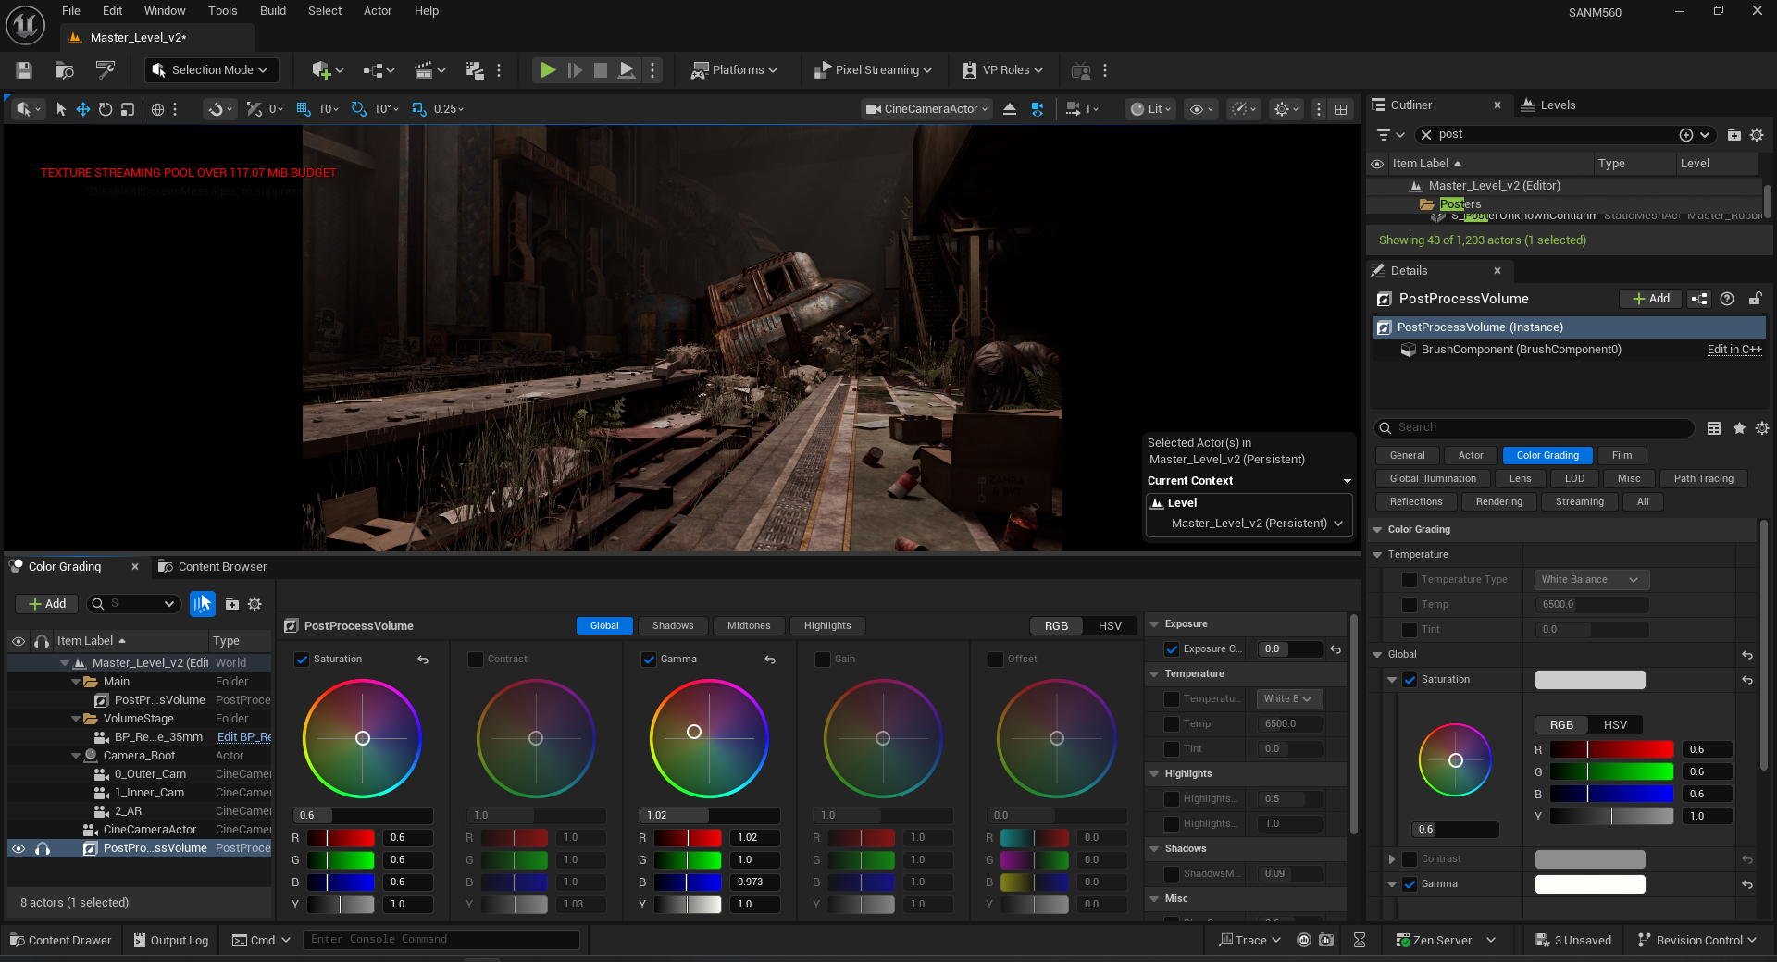The width and height of the screenshot is (1777, 962).
Task: Click the Save Current Level icon
Action: 24,70
